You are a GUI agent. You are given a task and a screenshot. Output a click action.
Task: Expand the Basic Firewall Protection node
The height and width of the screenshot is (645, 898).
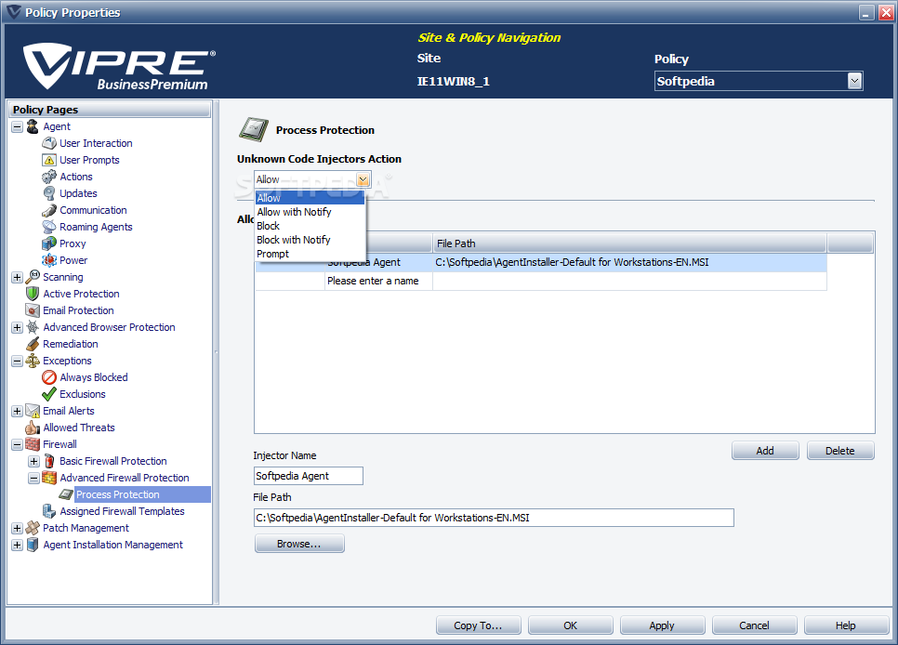pos(33,461)
